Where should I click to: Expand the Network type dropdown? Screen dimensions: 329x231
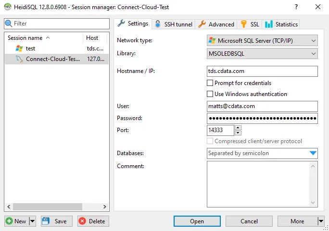coord(313,41)
